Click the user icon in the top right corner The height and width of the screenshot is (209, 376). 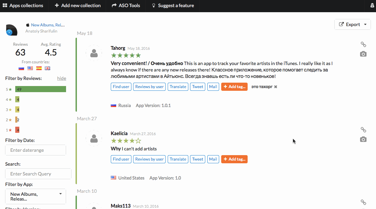tap(372, 6)
